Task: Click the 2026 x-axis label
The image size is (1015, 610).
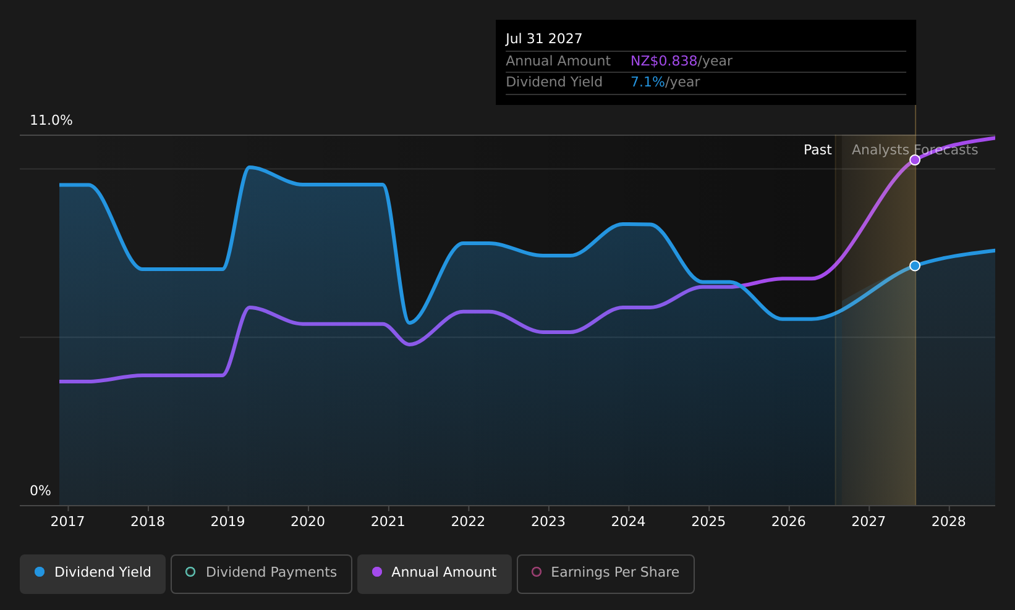Action: pos(789,522)
